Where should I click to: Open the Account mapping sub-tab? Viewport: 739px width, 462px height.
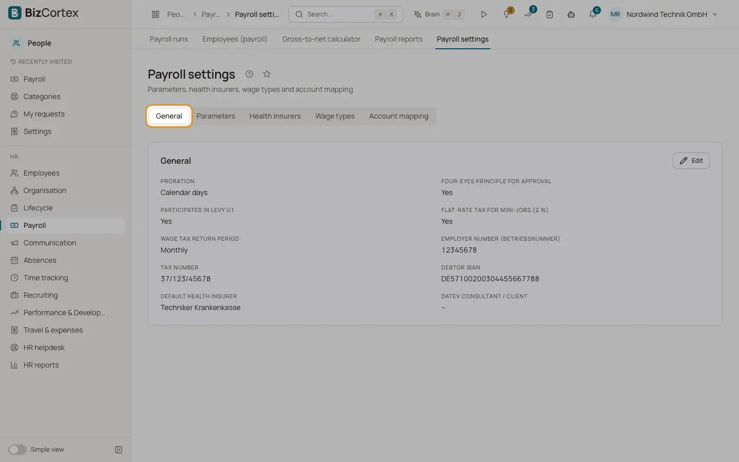[x=399, y=116]
